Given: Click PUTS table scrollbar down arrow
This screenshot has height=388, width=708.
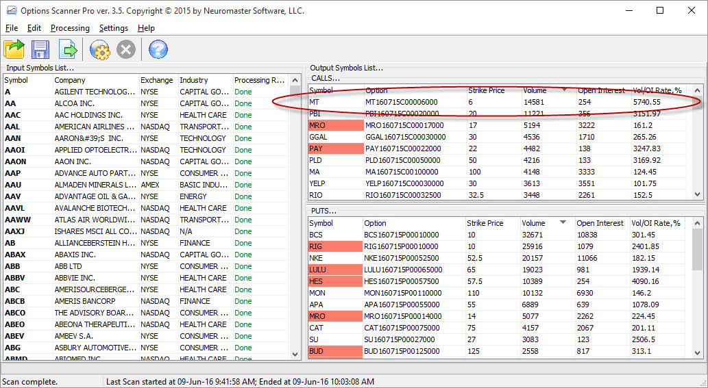Looking at the screenshot, I should click(x=697, y=353).
